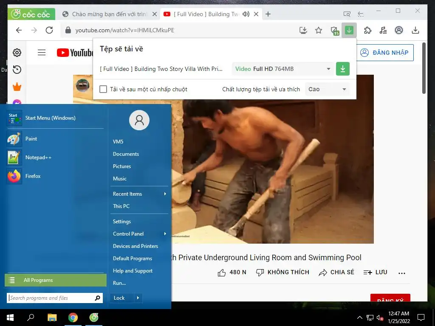Open the Cao preferred quality dropdown
This screenshot has height=326, width=435.
327,89
